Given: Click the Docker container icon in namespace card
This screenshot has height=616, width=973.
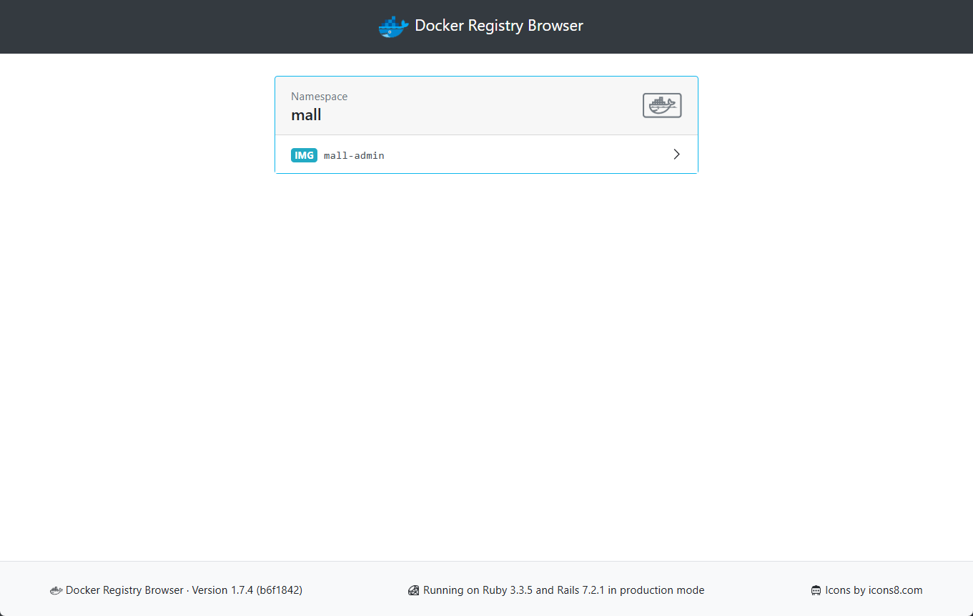Looking at the screenshot, I should point(661,106).
